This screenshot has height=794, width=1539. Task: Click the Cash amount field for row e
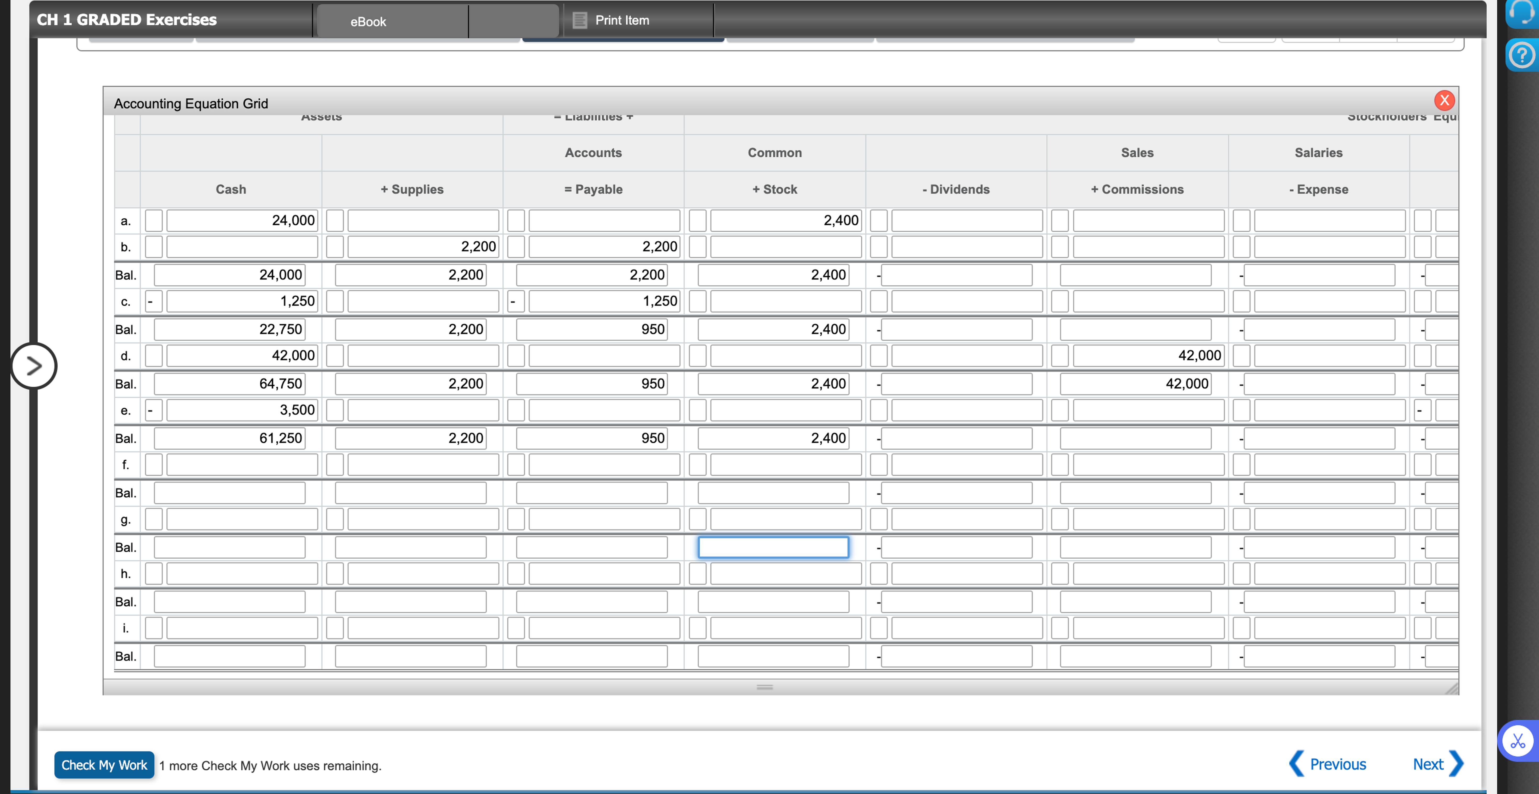coord(242,410)
